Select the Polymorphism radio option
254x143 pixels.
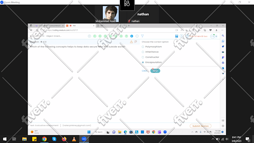pyautogui.click(x=143, y=47)
